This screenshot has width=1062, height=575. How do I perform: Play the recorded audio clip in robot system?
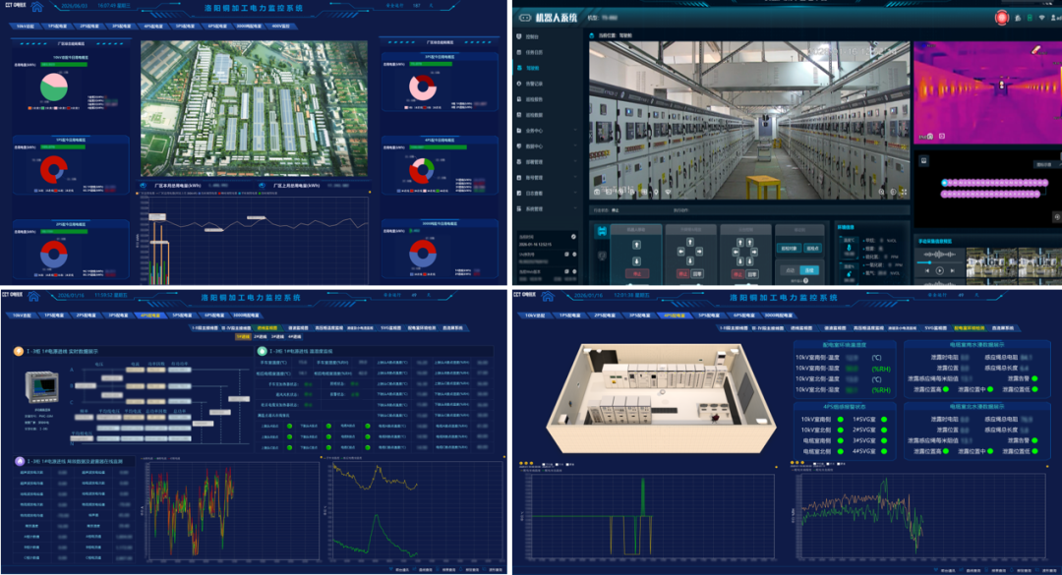point(939,270)
